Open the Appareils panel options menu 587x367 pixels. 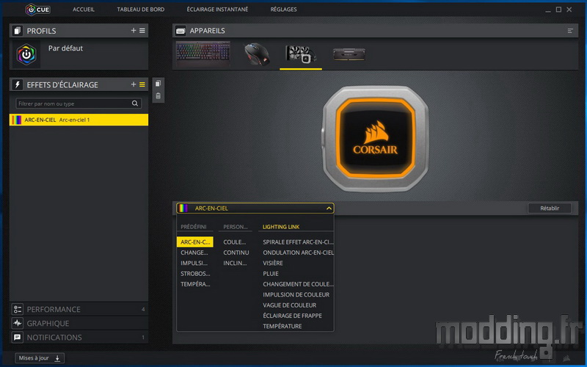(x=570, y=31)
